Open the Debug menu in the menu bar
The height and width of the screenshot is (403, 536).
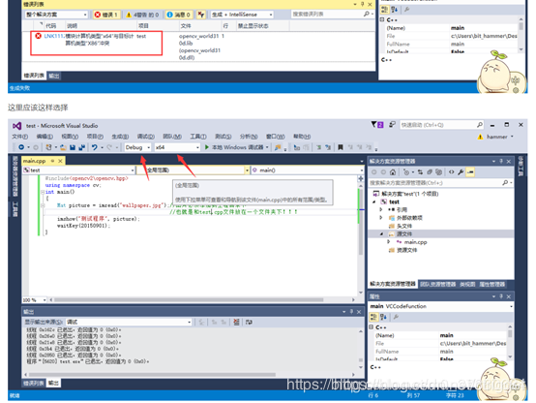pos(146,137)
